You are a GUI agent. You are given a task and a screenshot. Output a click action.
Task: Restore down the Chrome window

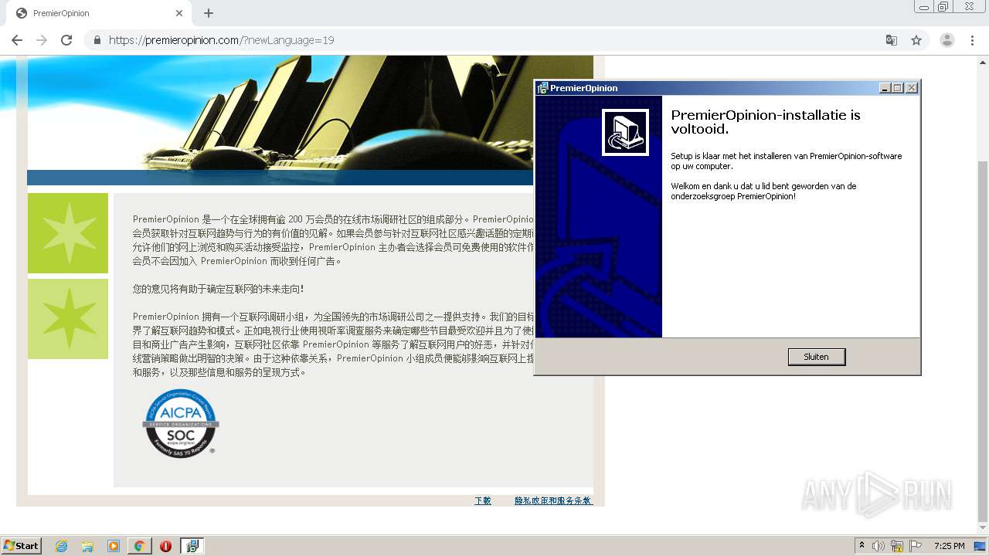943,7
